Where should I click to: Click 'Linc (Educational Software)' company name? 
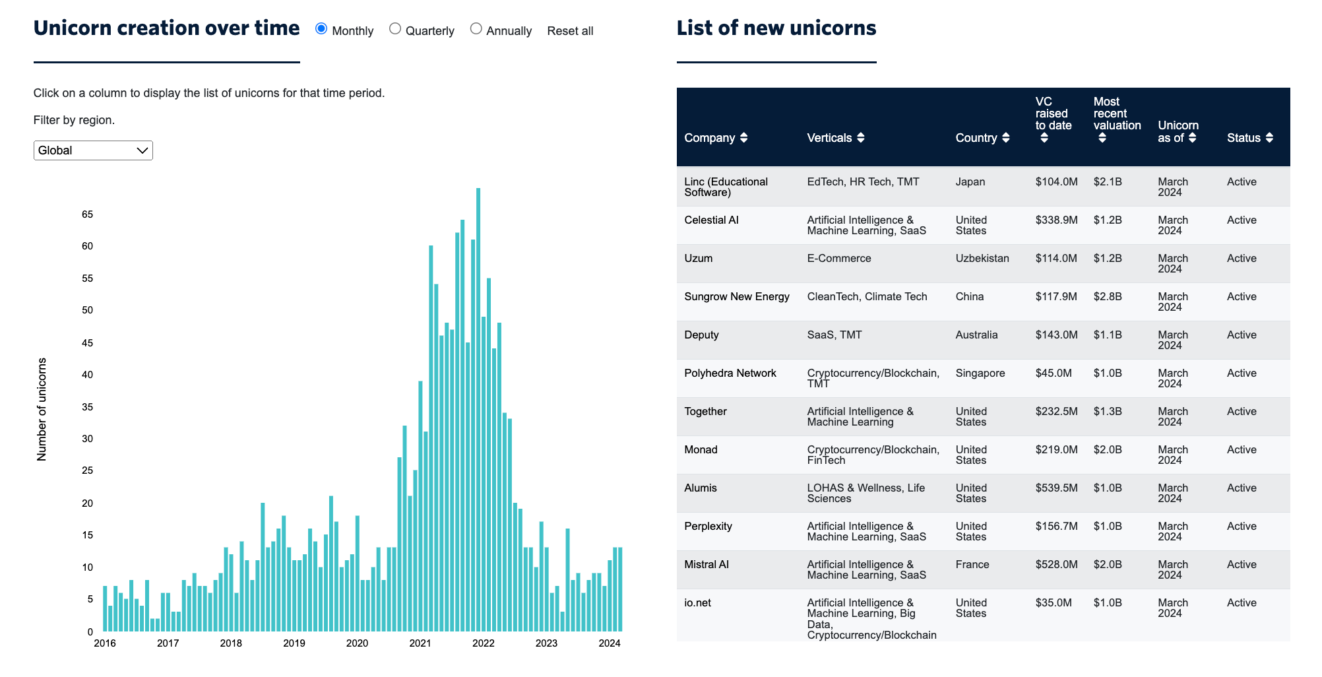coord(726,187)
